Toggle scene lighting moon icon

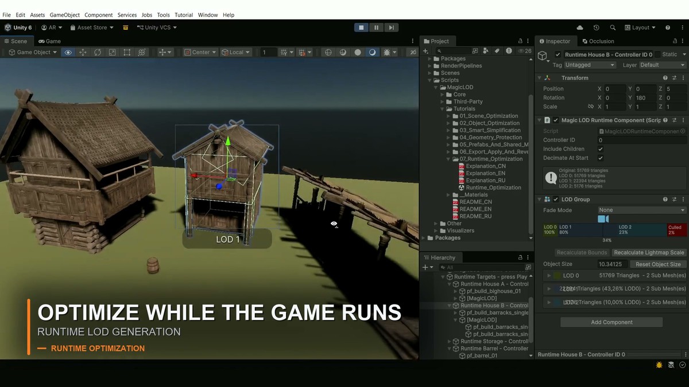click(x=373, y=52)
